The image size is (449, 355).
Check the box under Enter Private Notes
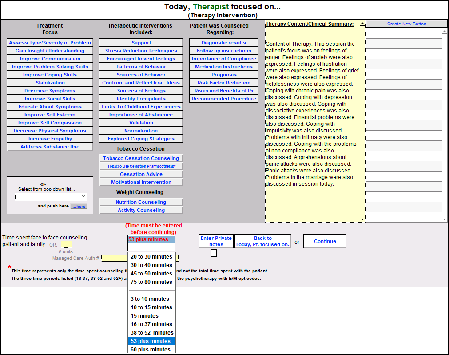pos(214,253)
